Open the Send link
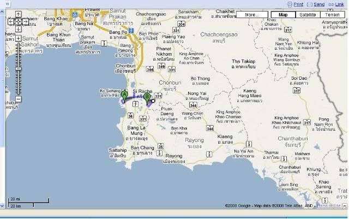The height and width of the screenshot is (219, 349). 319,4
